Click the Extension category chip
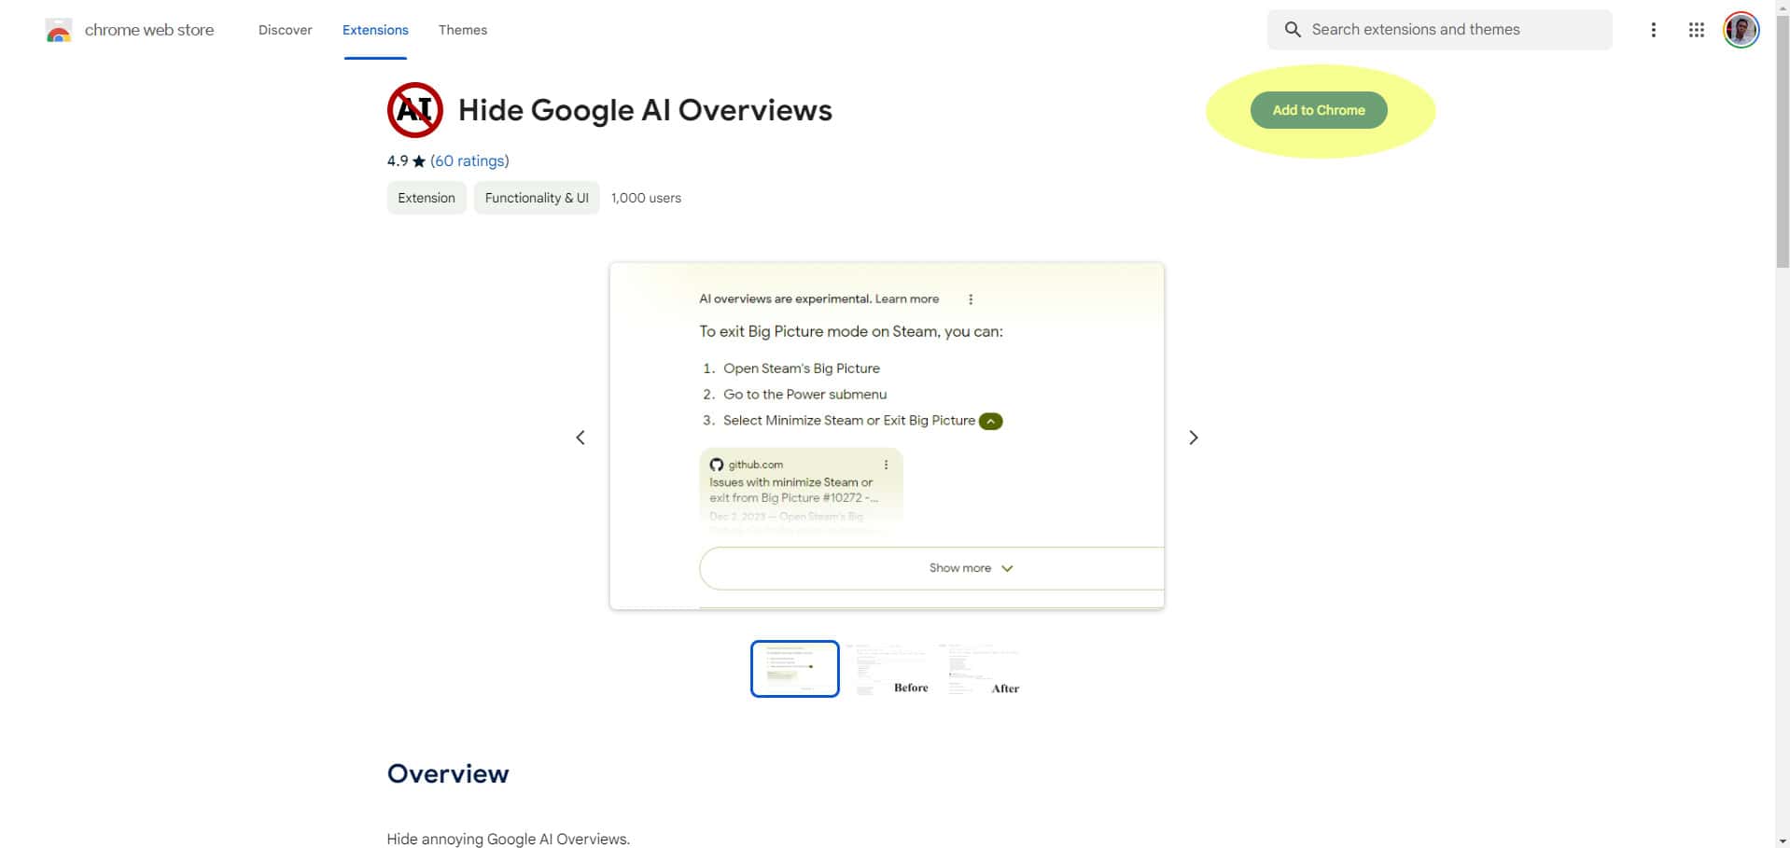Screen dimensions: 1790x848 coord(427,198)
